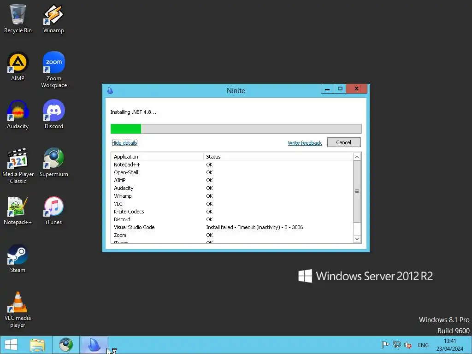Click the network tray icon
The width and height of the screenshot is (472, 354).
click(x=397, y=345)
